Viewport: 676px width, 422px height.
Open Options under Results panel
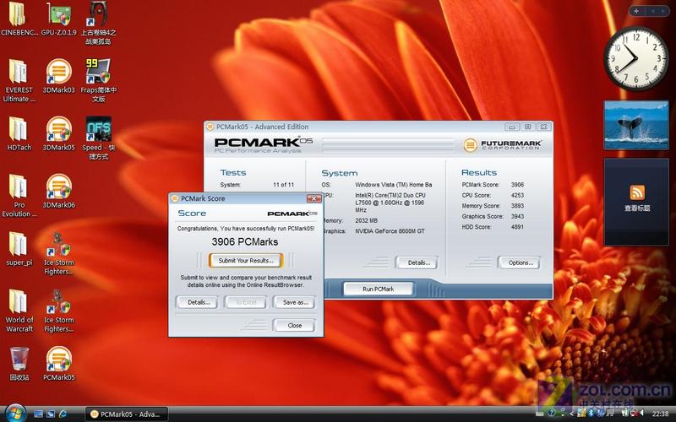[x=520, y=262]
